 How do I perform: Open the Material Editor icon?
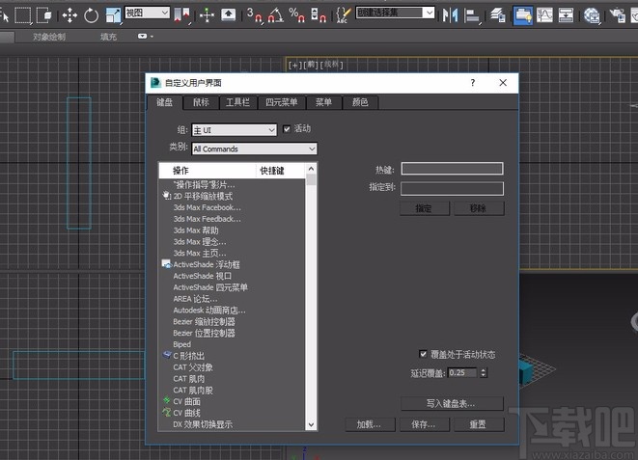click(x=592, y=15)
